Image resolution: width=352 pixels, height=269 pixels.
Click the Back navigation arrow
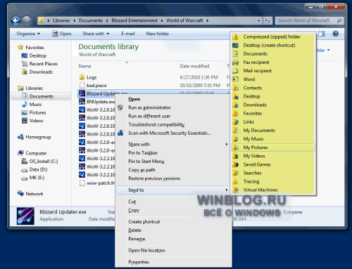[x=16, y=21]
